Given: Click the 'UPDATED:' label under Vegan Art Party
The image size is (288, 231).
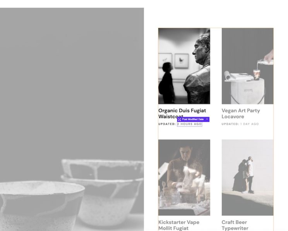Looking at the screenshot, I should pyautogui.click(x=230, y=124).
